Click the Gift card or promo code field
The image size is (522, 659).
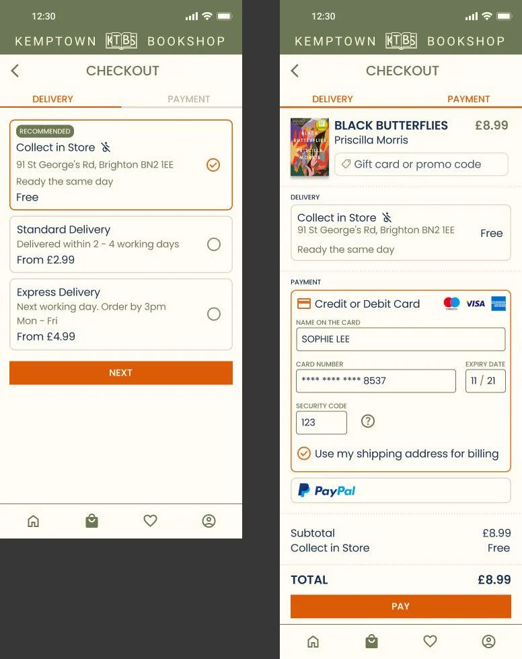click(x=421, y=164)
